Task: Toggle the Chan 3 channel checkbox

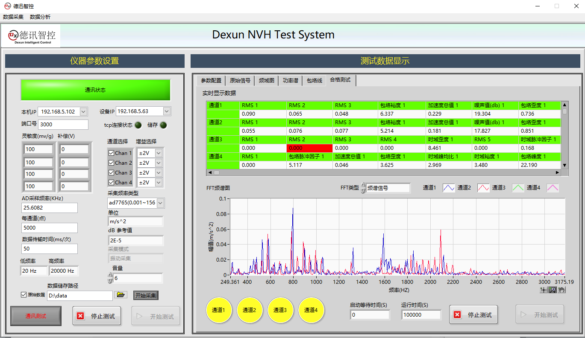Action: (112, 172)
